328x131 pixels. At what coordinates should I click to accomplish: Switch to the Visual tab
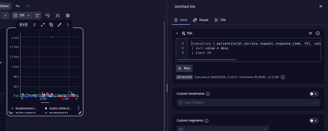click(x=200, y=20)
